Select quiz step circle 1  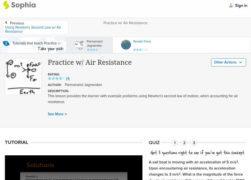pos(175,142)
